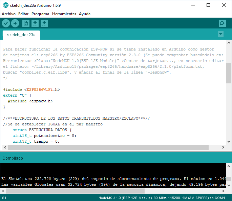Click the 'Compilado' status message
232x201 pixels.
click(x=13, y=158)
